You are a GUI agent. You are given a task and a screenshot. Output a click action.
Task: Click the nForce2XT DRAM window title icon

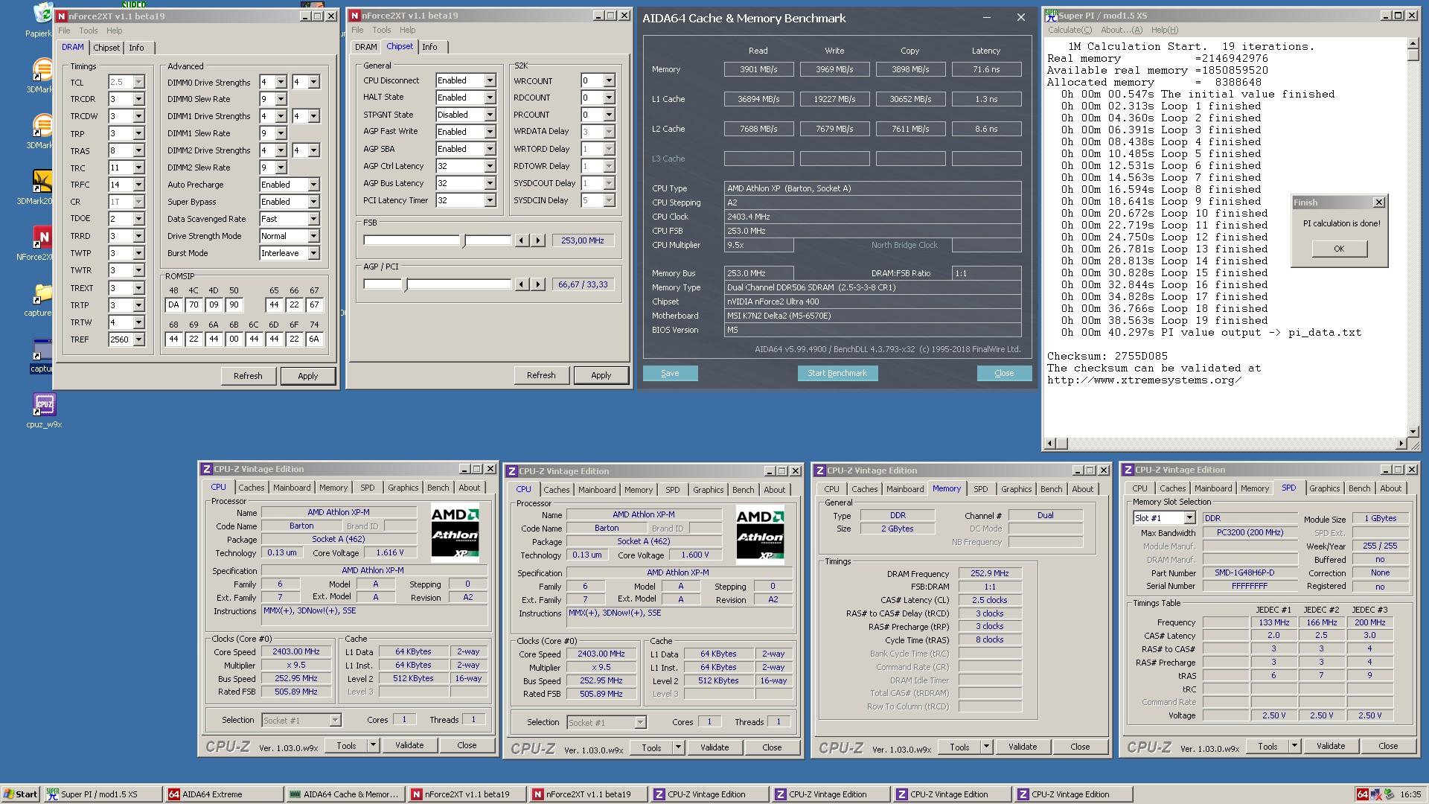coord(62,16)
